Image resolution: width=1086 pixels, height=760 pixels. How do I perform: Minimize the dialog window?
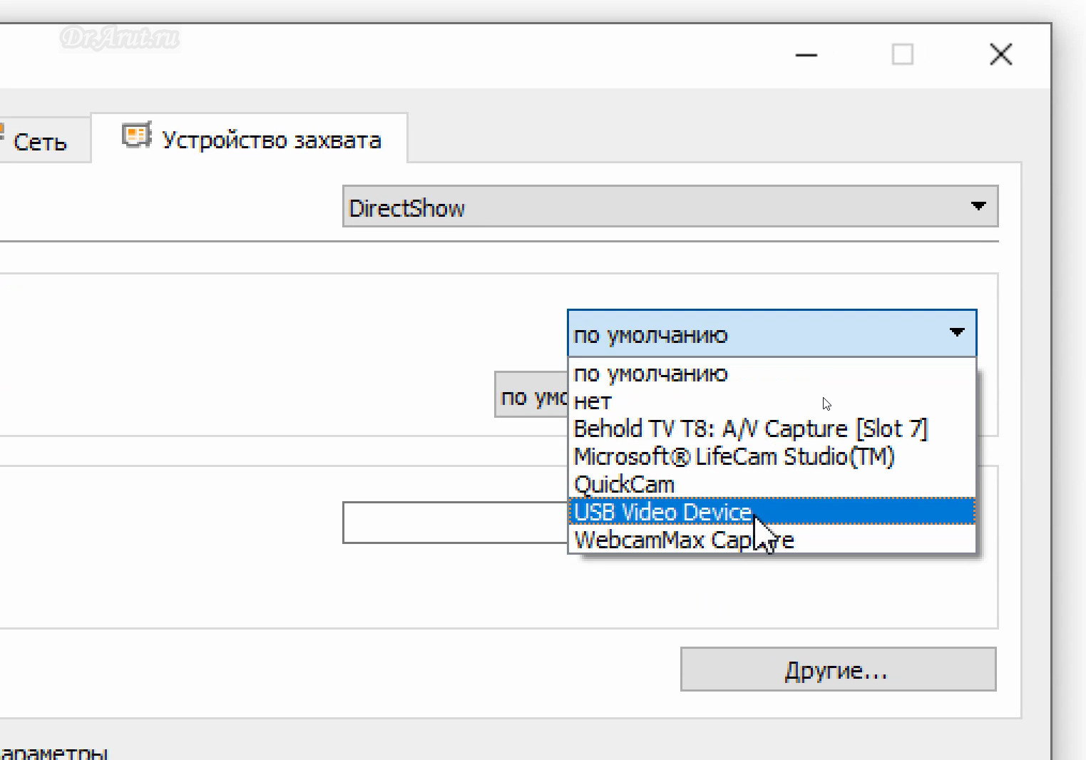click(806, 55)
